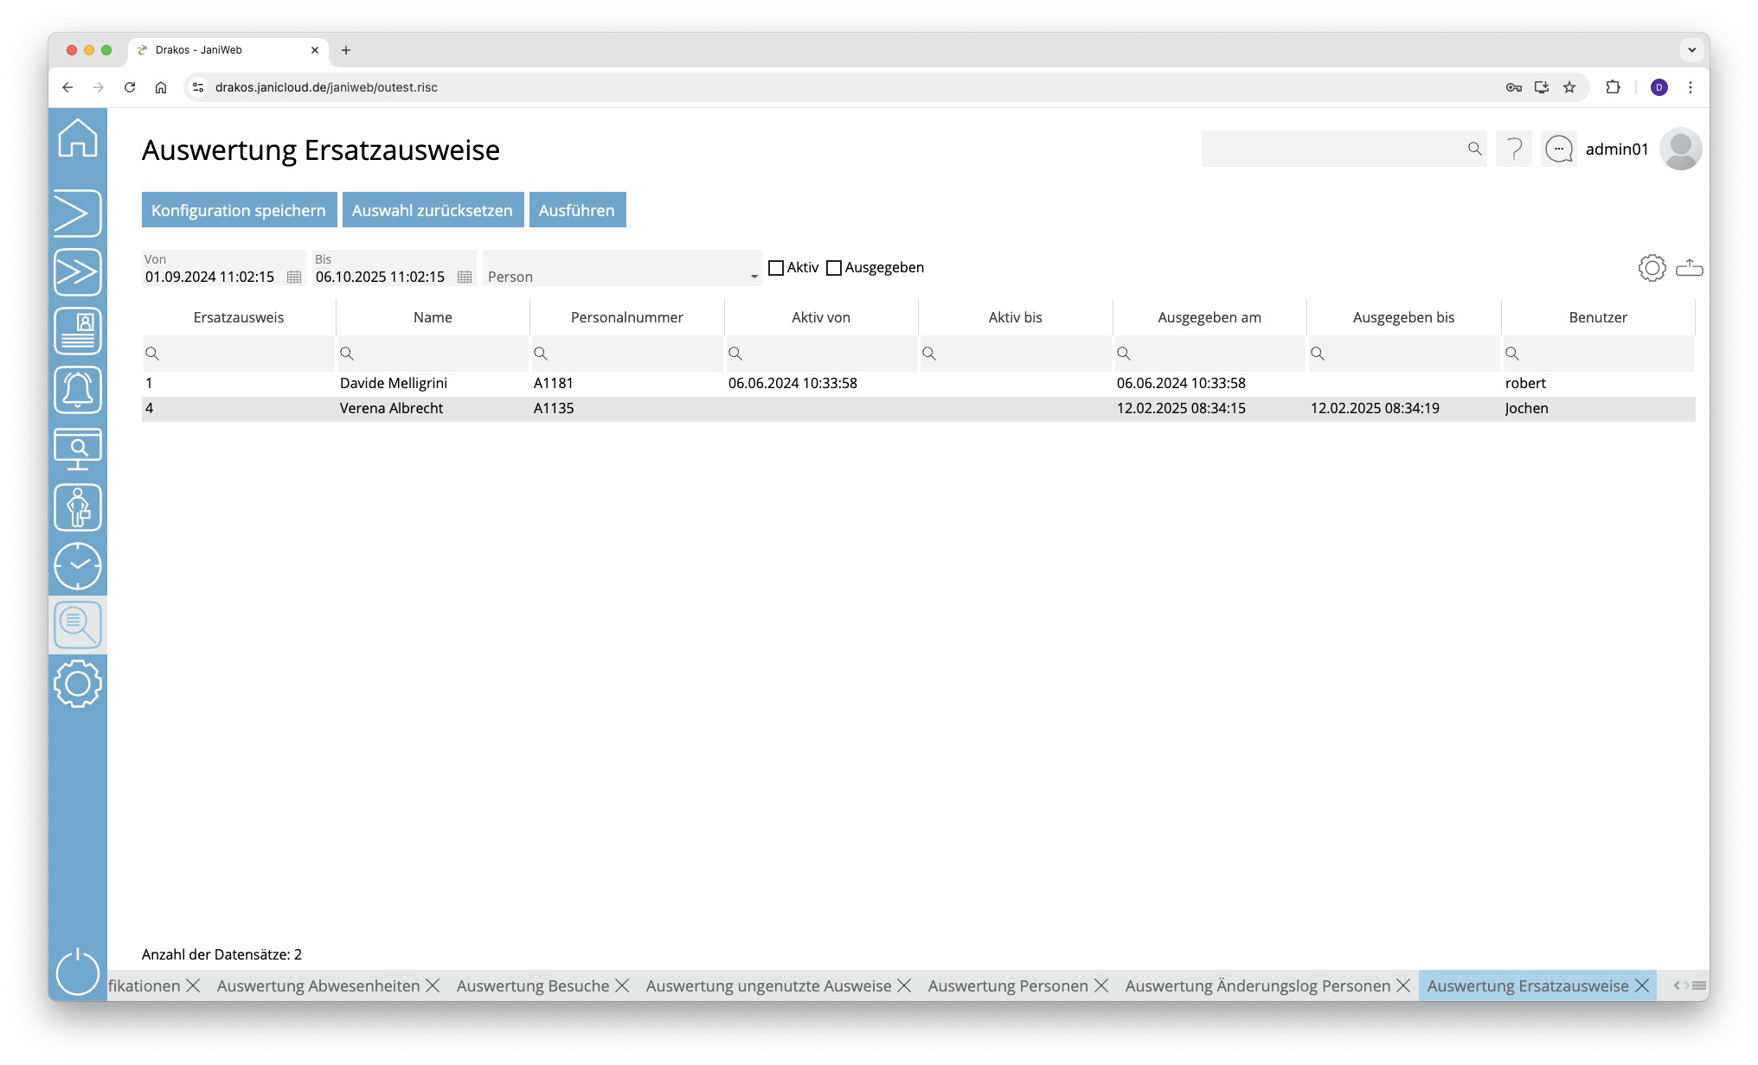Enable the Aktiv checkbox
Screen dimensions: 1758x1065
tap(776, 268)
